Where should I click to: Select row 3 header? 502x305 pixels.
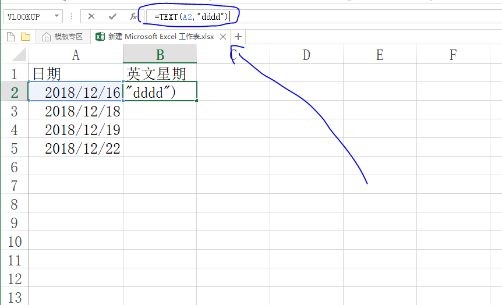tap(14, 111)
